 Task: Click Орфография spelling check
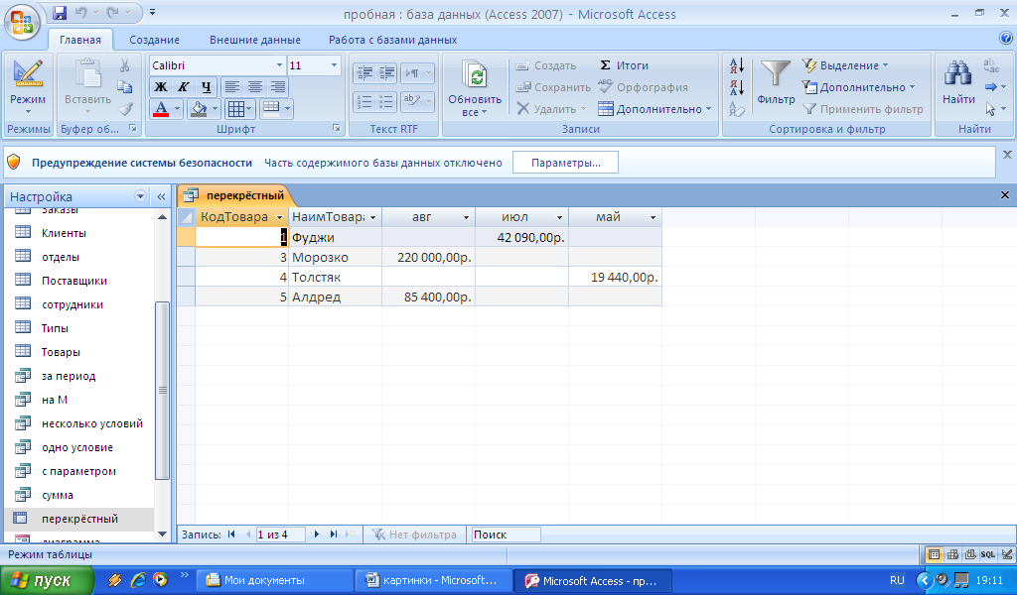point(643,86)
